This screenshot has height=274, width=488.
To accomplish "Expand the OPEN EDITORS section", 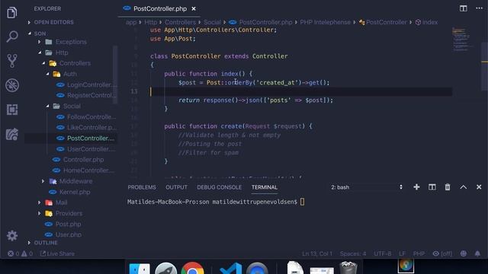I will [53, 22].
